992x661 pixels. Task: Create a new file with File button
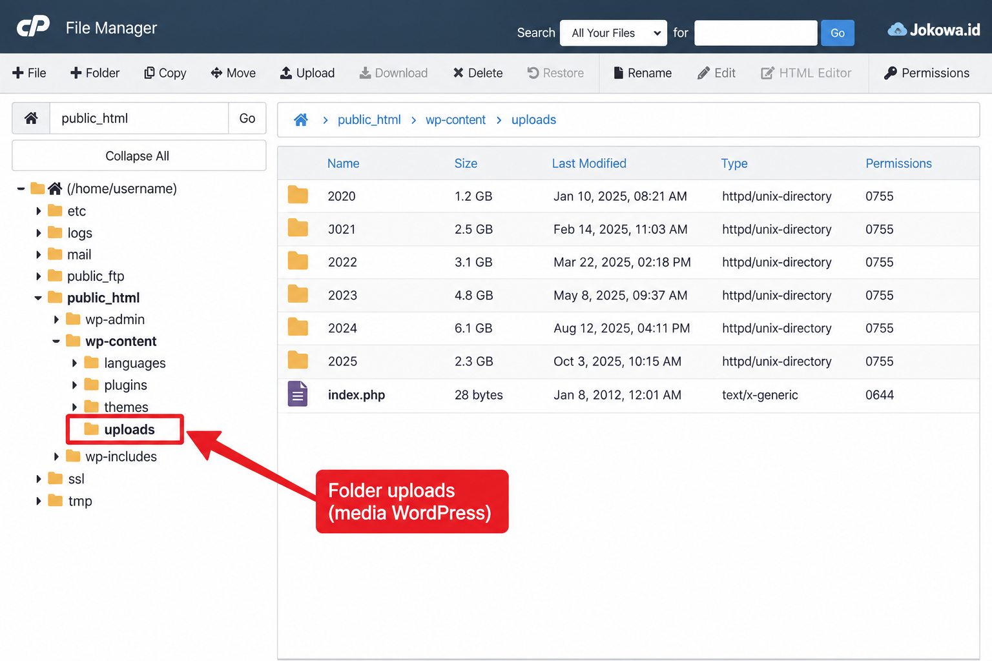click(x=29, y=73)
